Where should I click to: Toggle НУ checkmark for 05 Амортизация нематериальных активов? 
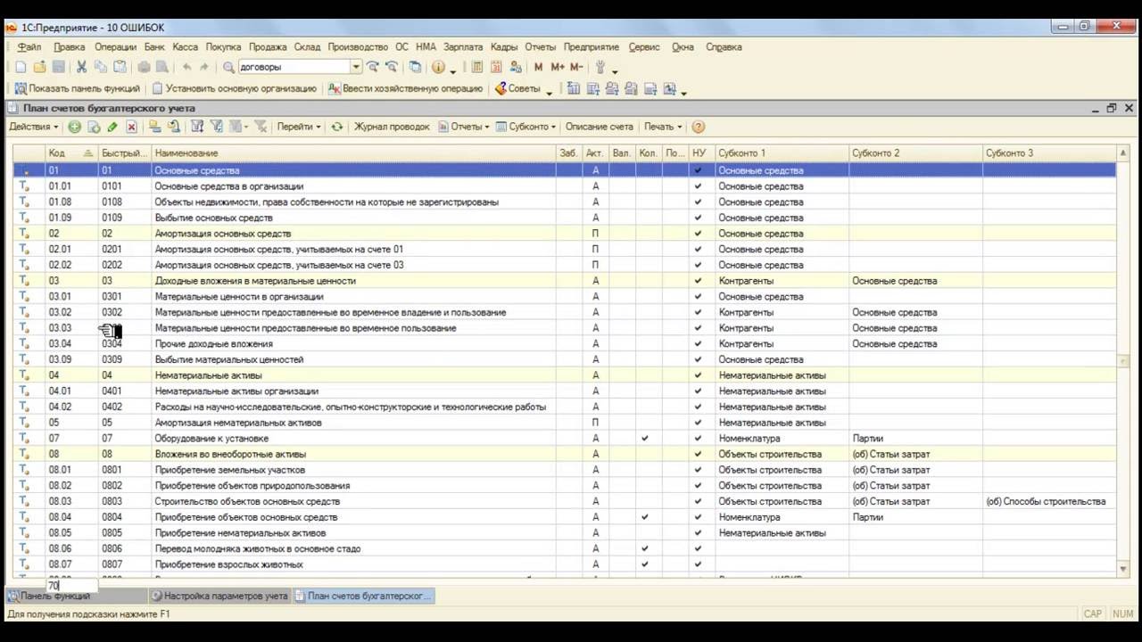point(698,423)
